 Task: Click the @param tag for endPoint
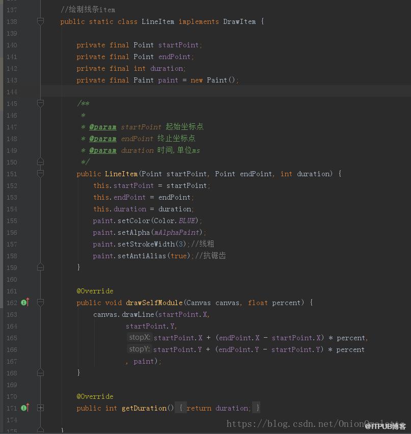coord(103,139)
